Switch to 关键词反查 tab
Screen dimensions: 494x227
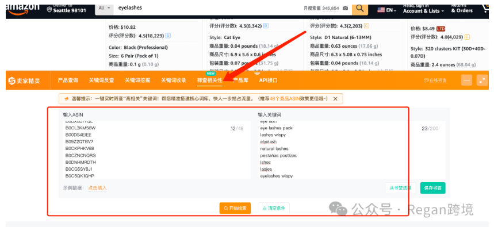pyautogui.click(x=101, y=80)
